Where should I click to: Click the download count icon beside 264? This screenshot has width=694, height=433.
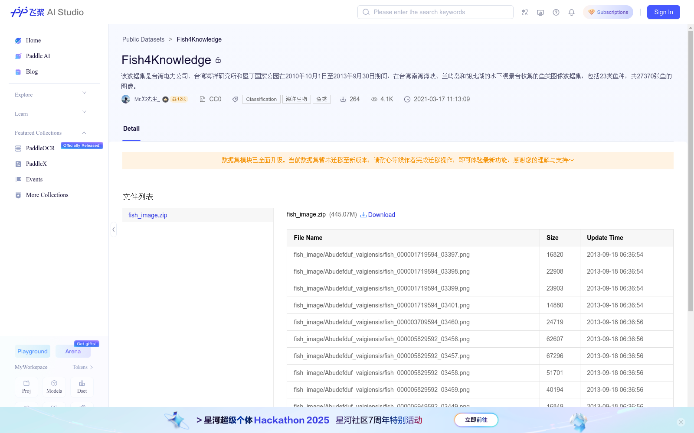343,99
